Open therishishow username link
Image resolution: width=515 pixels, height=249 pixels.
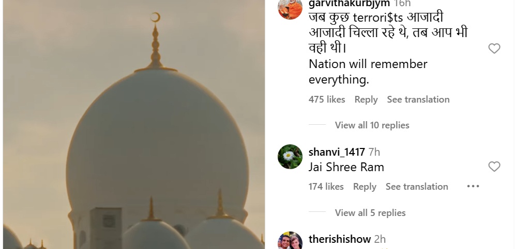340,239
